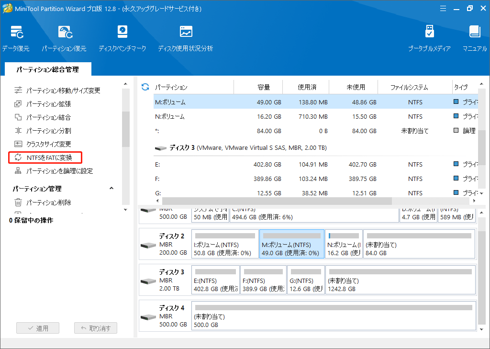Click the refresh icon beside パーティション header
Viewport: 490px width, 349px height.
point(145,87)
